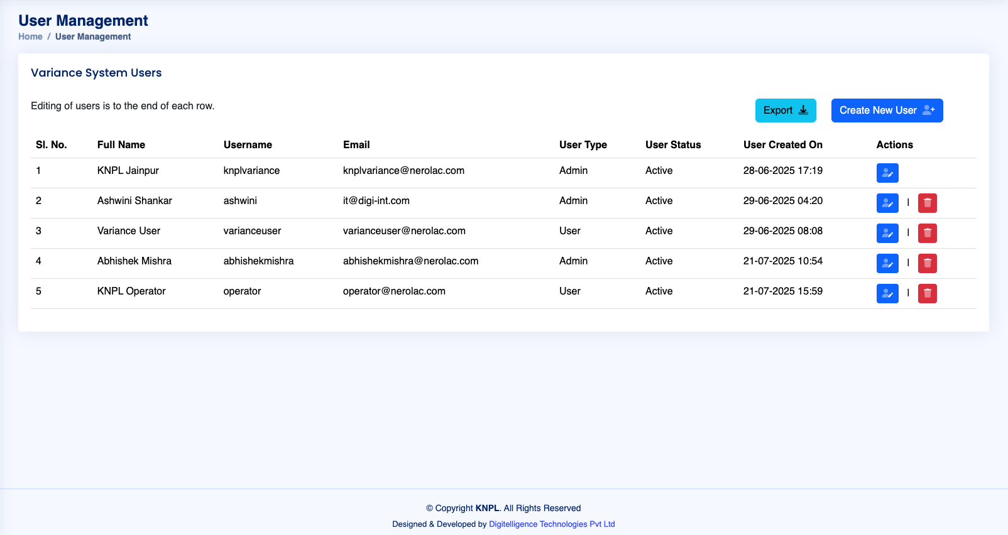Click the Full Name column header
Viewport: 1008px width, 535px height.
click(x=121, y=144)
